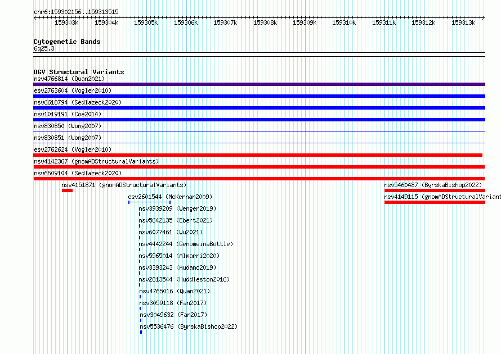Click the blue bracket glyph under esv2601544
The width and height of the screenshot is (501, 354).
pos(149,202)
